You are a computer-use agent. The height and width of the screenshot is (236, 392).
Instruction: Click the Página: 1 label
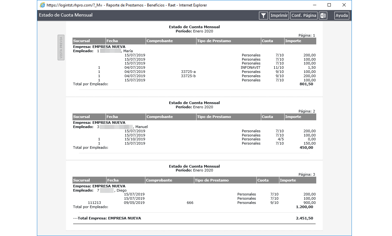coord(307,35)
